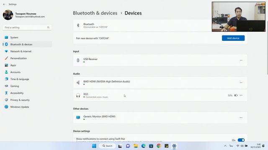Open Microsoft Store from the taskbar
Image resolution: width=268 pixels, height=150 pixels.
pyautogui.click(x=151, y=146)
